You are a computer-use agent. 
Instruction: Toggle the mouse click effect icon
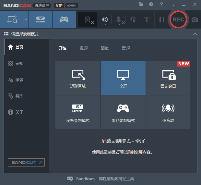[x=133, y=19]
